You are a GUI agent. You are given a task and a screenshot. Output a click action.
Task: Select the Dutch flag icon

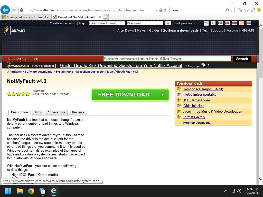coord(249,23)
